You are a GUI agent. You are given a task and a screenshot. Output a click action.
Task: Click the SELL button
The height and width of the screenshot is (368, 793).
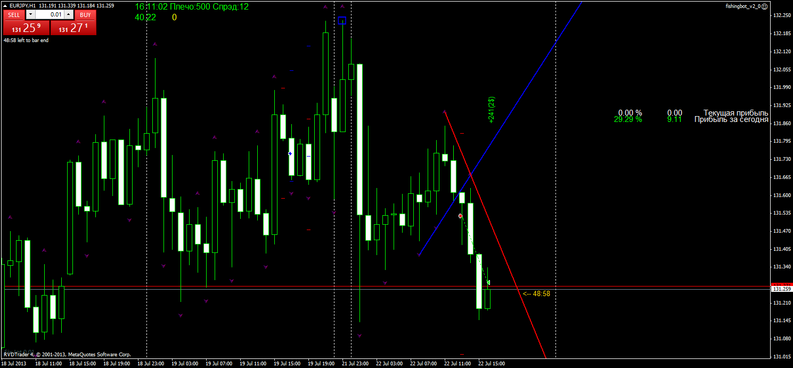(x=13, y=15)
